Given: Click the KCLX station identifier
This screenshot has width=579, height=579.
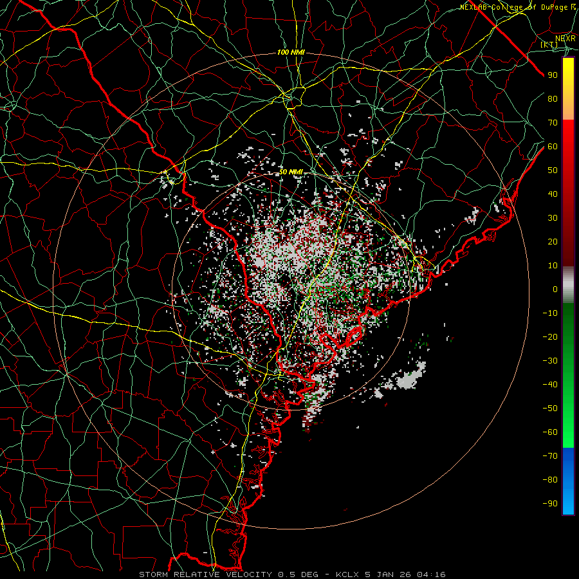Looking at the screenshot, I should click(347, 574).
